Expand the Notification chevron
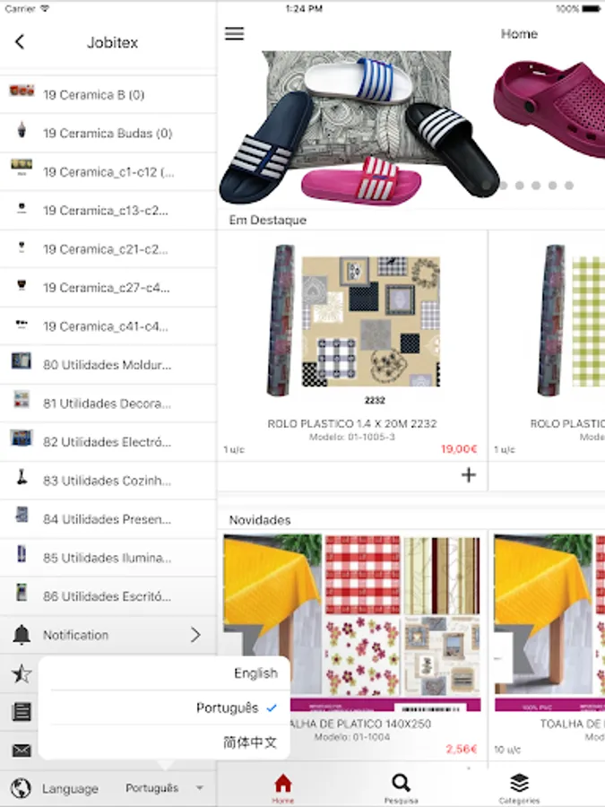 [195, 635]
